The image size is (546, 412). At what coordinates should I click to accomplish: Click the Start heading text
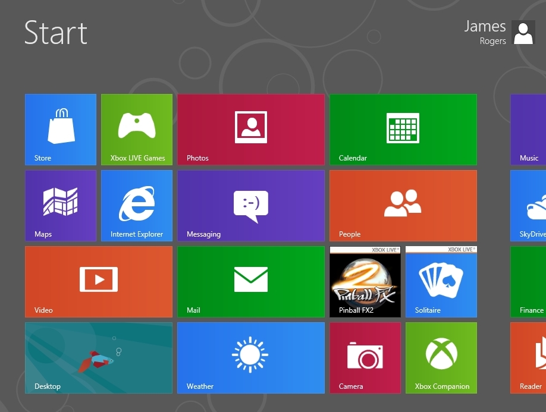(x=56, y=33)
